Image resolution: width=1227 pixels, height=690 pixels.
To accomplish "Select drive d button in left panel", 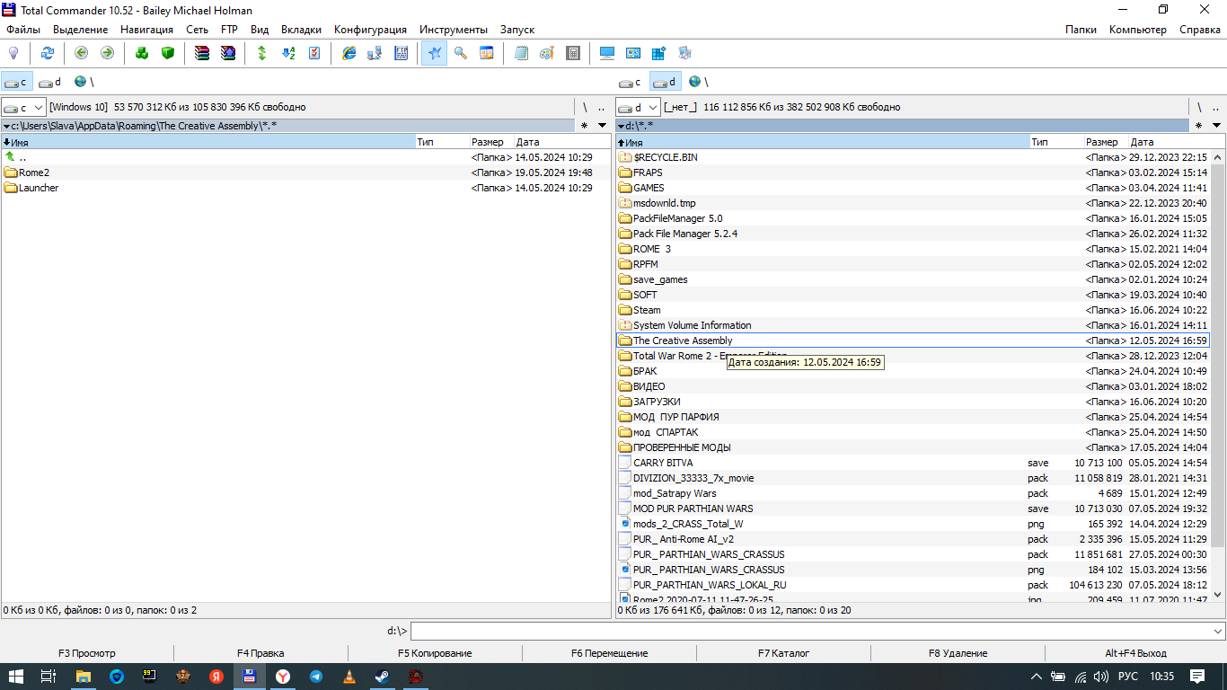I will pyautogui.click(x=50, y=82).
